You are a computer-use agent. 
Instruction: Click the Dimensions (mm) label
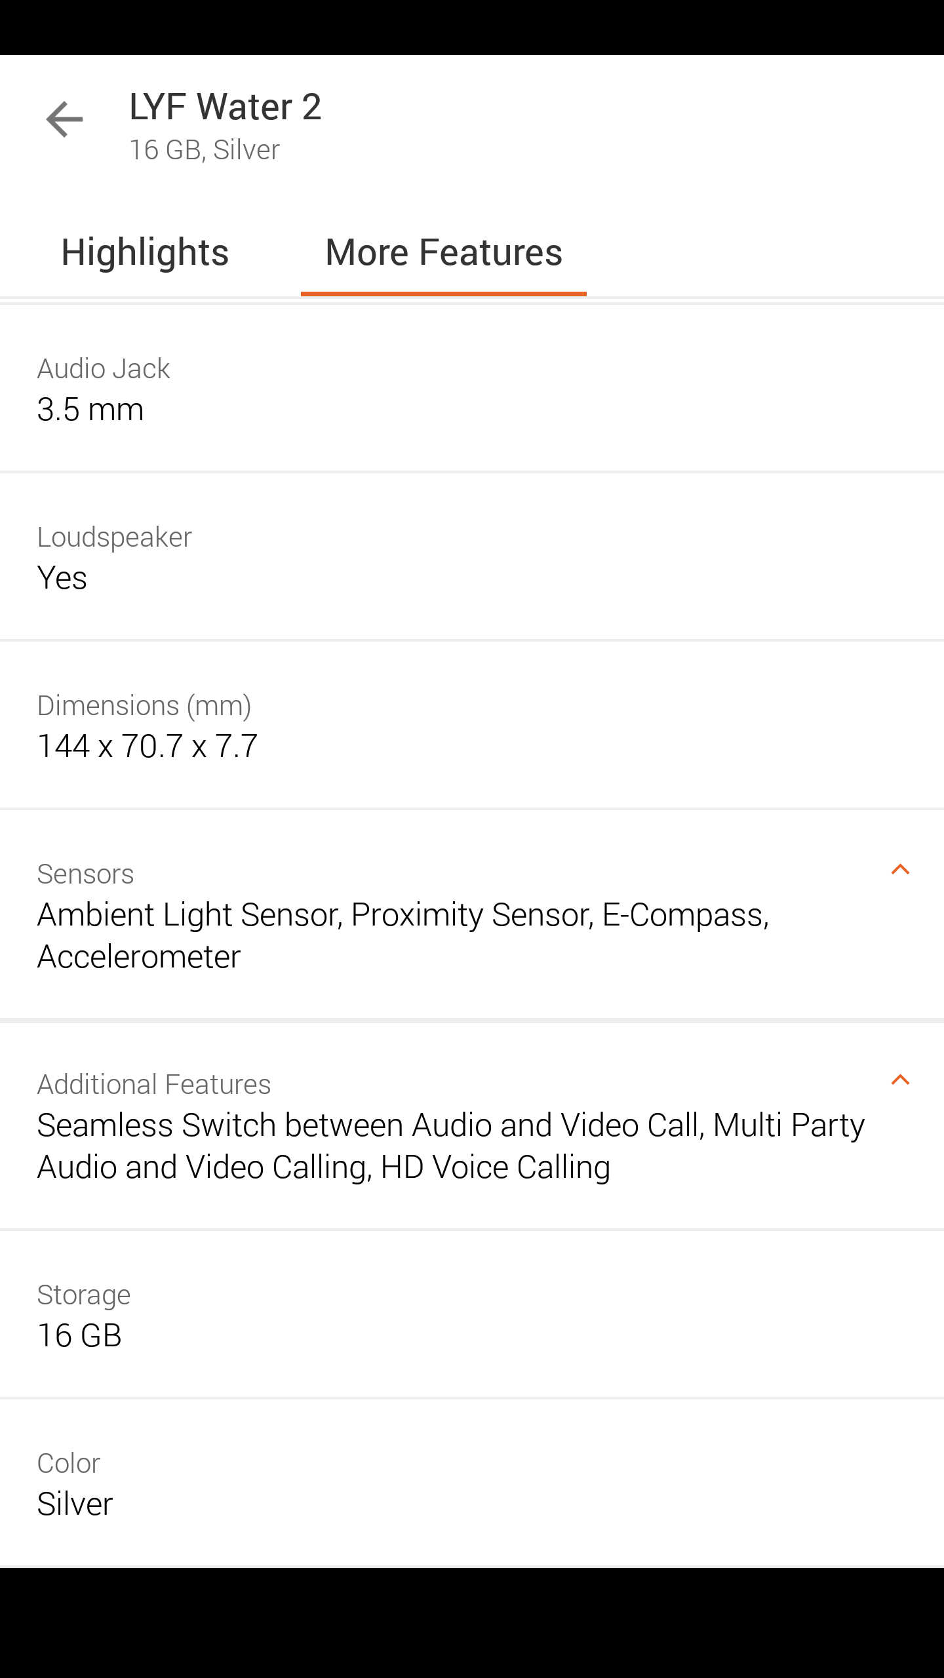coord(144,706)
